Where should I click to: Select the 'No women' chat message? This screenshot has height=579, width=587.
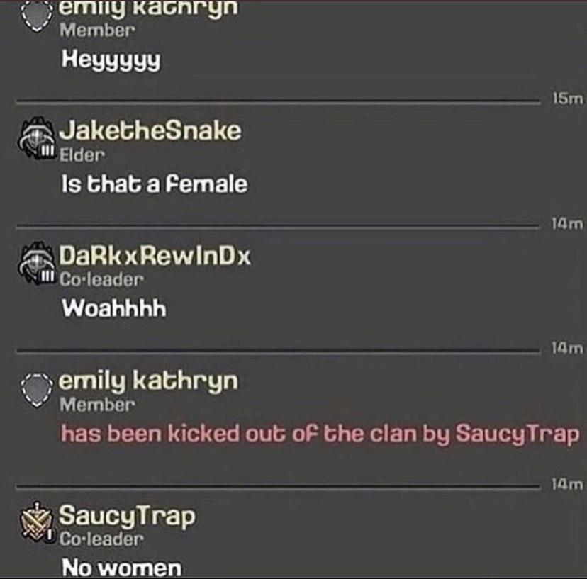(122, 567)
